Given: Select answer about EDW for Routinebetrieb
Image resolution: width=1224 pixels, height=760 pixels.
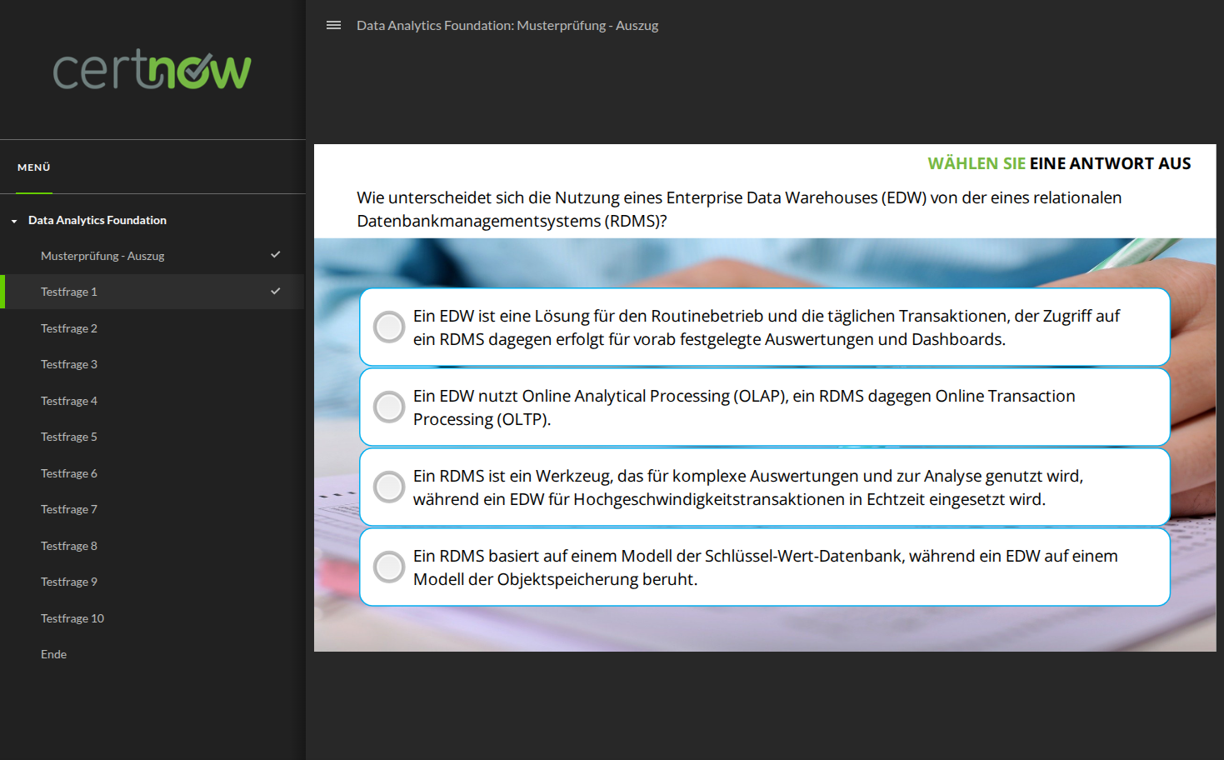Looking at the screenshot, I should click(389, 327).
